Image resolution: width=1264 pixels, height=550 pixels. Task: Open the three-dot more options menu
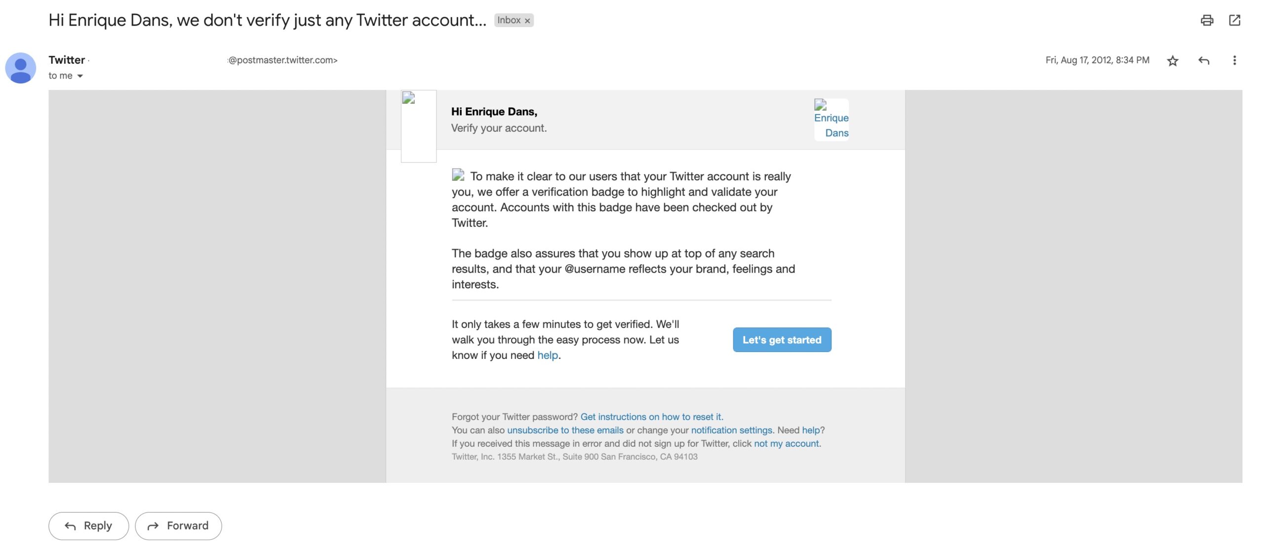1234,61
